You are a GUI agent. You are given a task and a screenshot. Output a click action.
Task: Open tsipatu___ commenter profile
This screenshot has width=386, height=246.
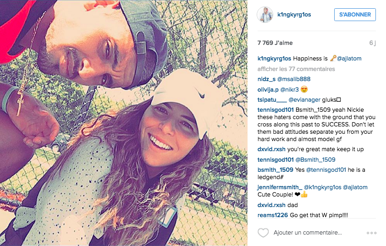272,99
